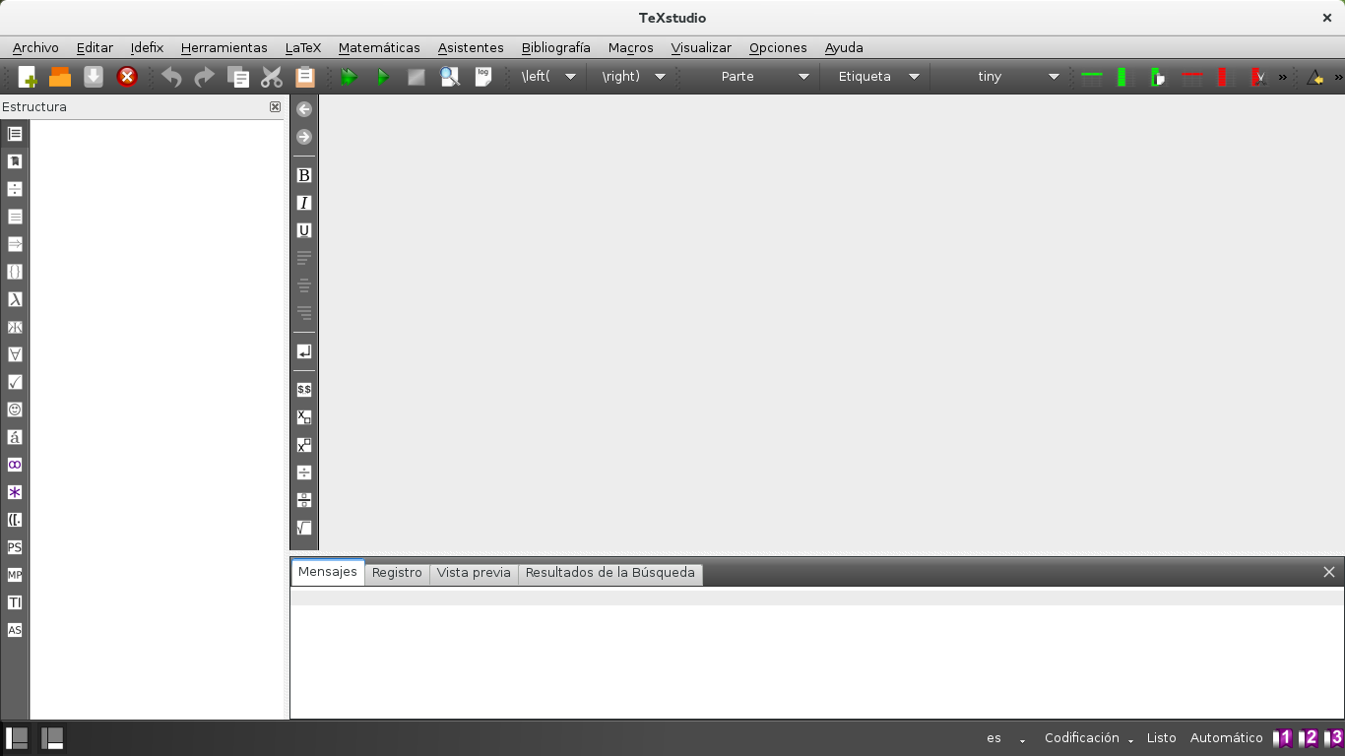Image resolution: width=1345 pixels, height=756 pixels.
Task: Undo the last edit
Action: pos(171,77)
